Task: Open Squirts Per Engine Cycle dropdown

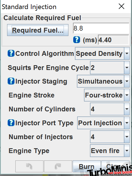Action: pyautogui.click(x=110, y=67)
